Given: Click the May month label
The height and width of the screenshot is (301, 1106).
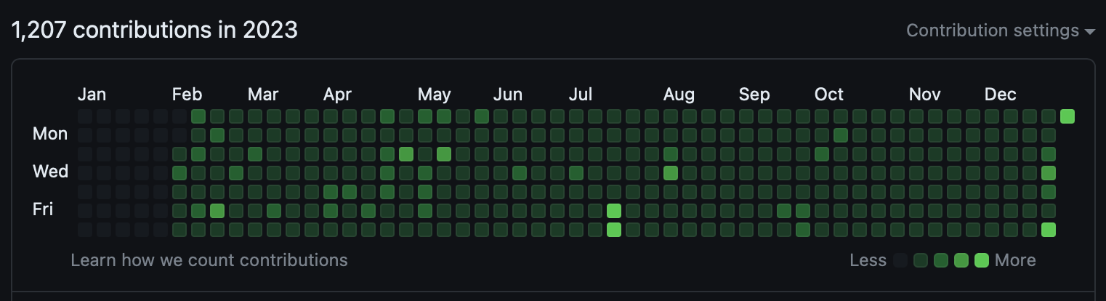Looking at the screenshot, I should click(x=435, y=95).
